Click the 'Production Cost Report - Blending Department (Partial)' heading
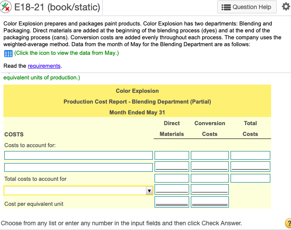 tap(137, 102)
